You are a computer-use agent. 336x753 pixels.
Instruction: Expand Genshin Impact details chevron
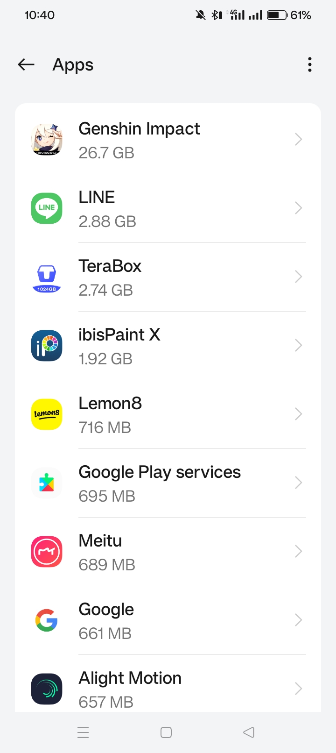(x=299, y=139)
